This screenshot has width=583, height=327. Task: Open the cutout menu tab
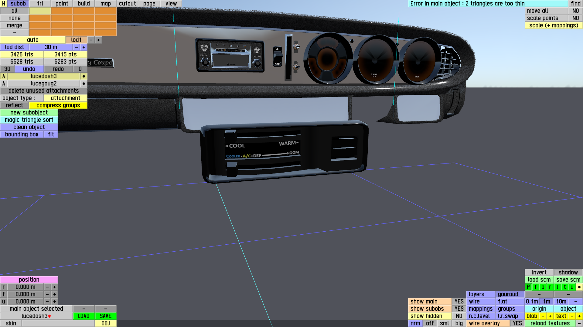[127, 4]
